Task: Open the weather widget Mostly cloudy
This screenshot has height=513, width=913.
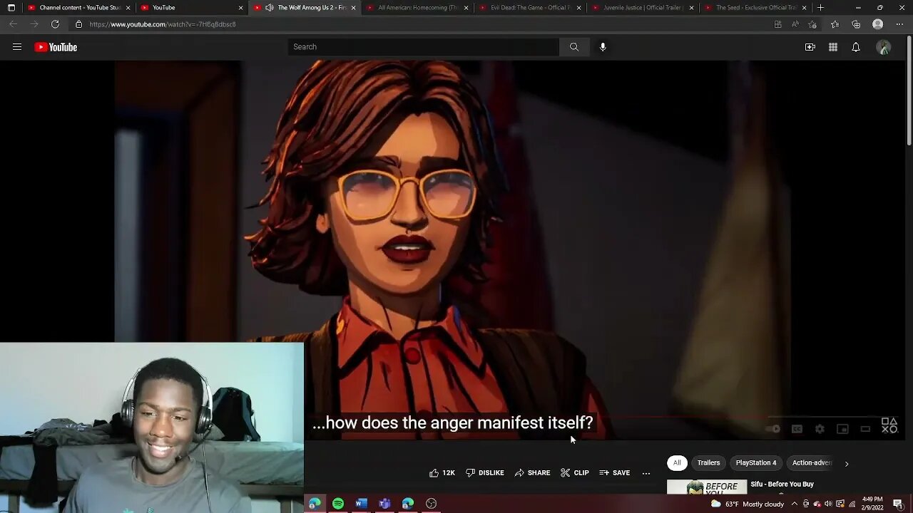Action: coord(748,504)
